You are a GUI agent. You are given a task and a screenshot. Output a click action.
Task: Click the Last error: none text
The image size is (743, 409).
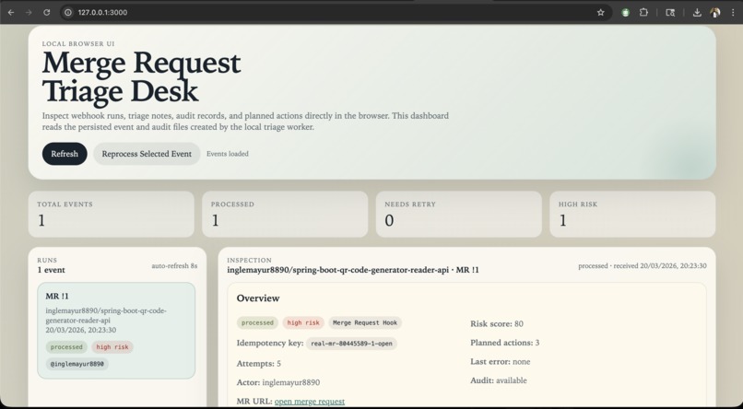(x=500, y=362)
